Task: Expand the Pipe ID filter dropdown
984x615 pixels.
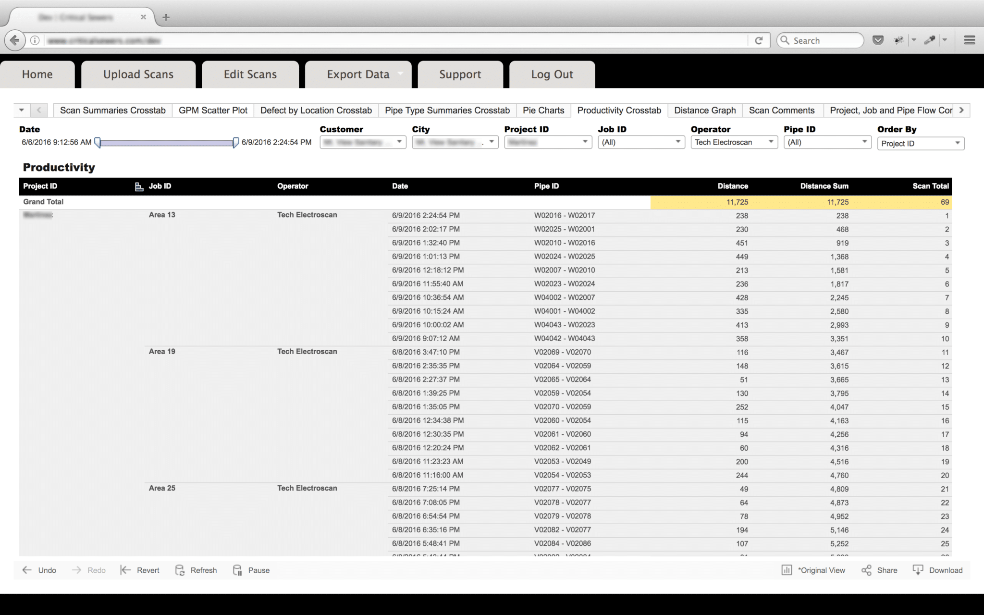Action: [x=827, y=142]
